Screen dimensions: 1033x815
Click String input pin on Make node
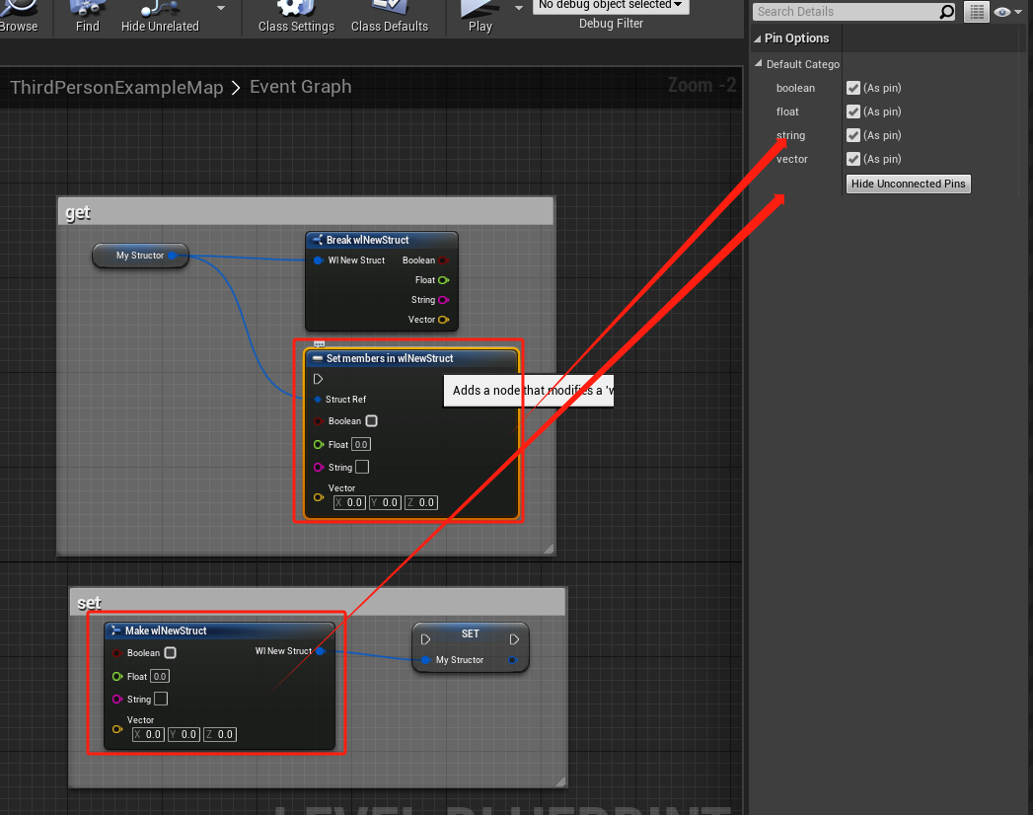[117, 699]
